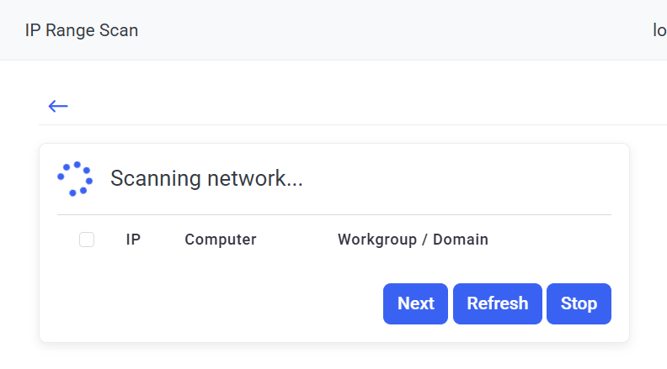Click the Scanning network status text
Screen dimensions: 667x369
[x=206, y=178]
